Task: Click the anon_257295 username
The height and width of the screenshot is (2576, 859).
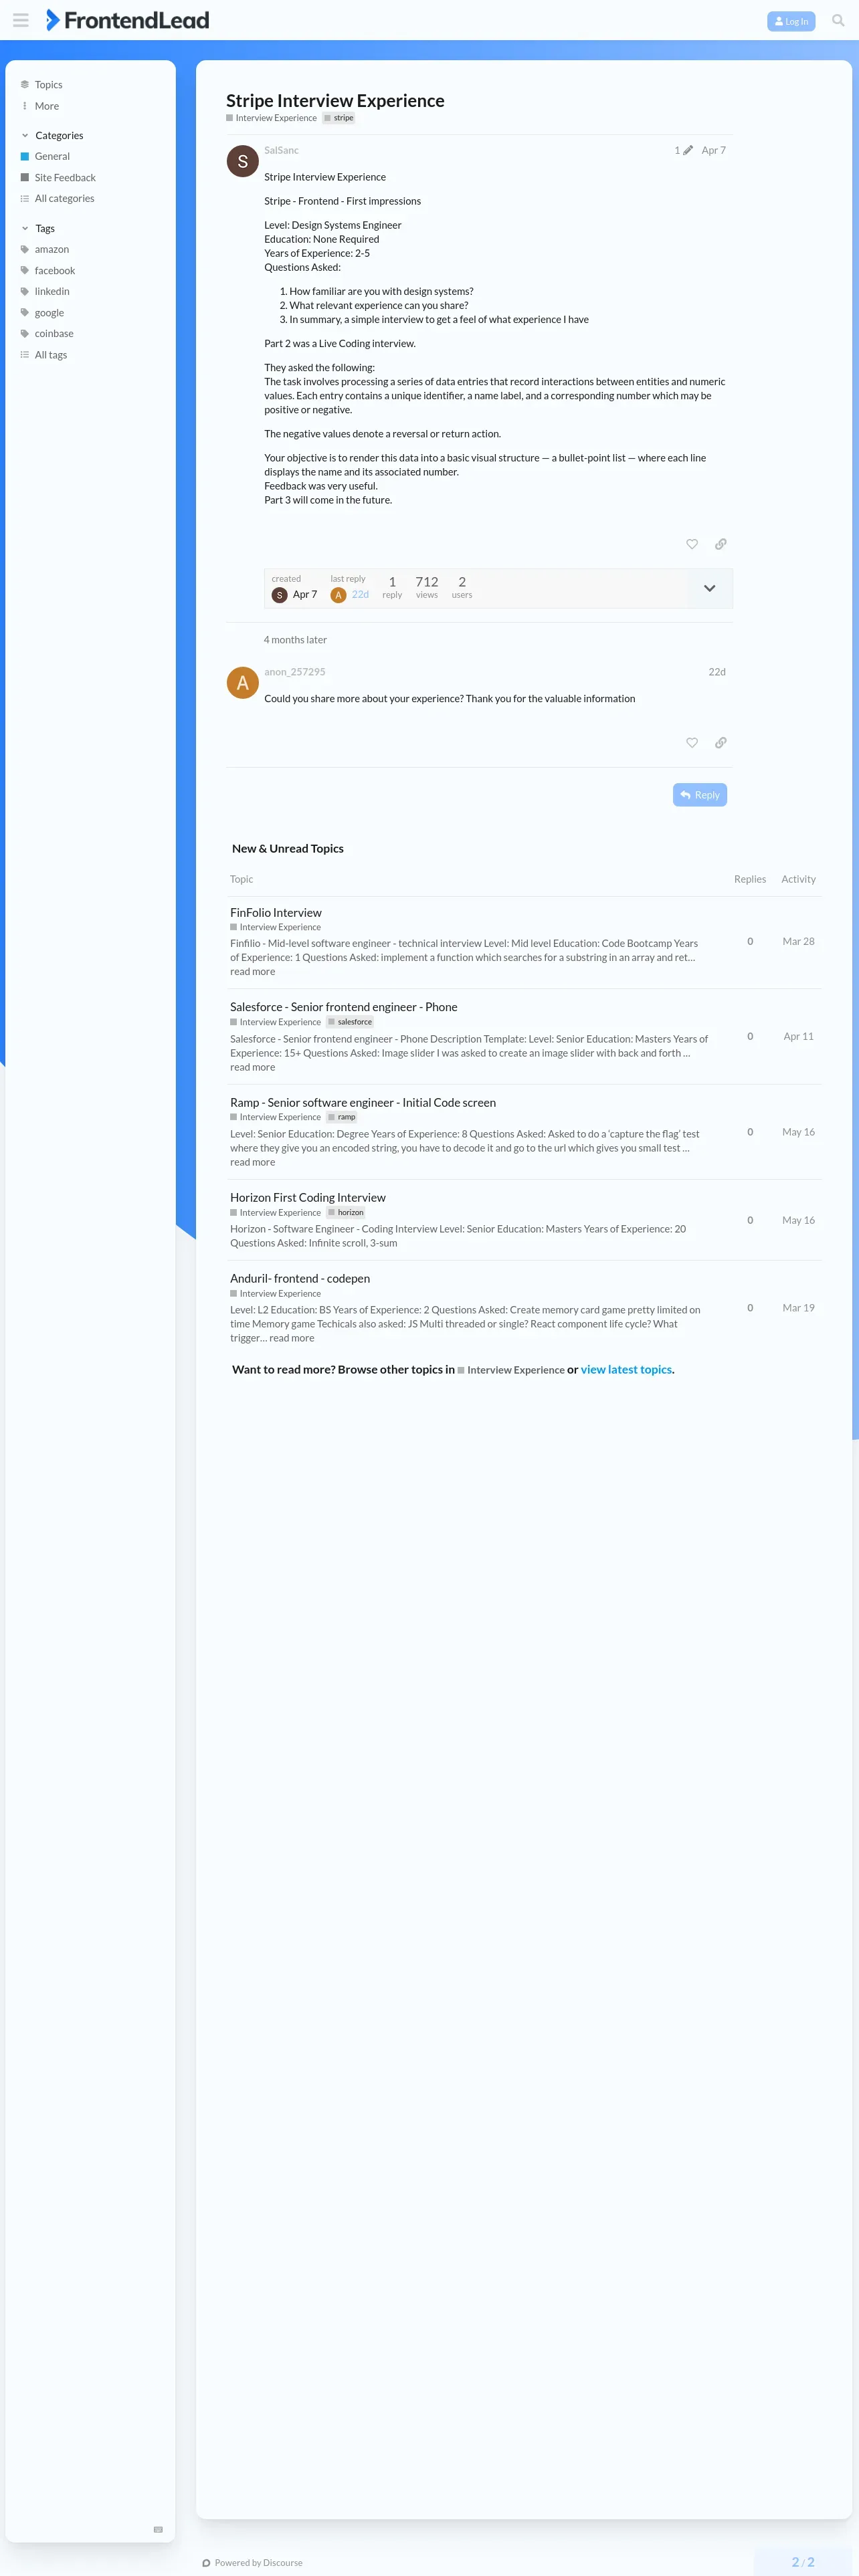Action: (x=294, y=672)
